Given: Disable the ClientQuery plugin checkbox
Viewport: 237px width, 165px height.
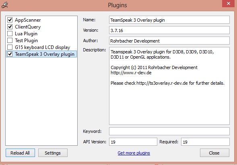Looking at the screenshot, I should tap(10, 26).
